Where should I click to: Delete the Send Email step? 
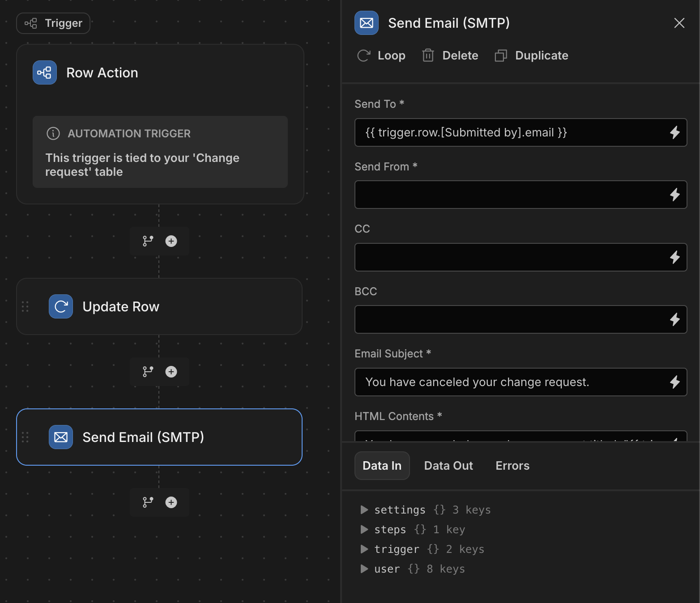pos(450,55)
